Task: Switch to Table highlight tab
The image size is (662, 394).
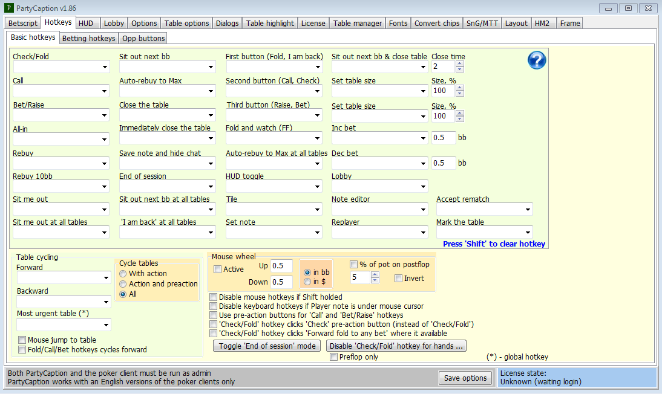Action: (270, 23)
